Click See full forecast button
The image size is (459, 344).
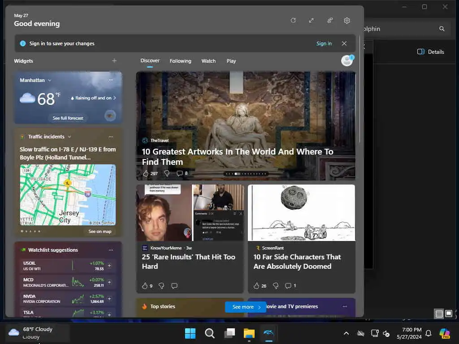pyautogui.click(x=68, y=118)
